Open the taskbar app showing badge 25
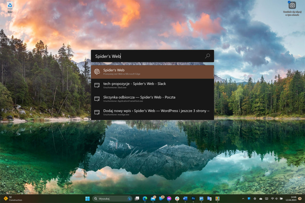 [x=161, y=198]
